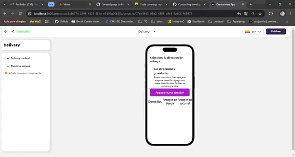295x157 pixels.
Task: Go back using the arrow next to v1
Action: coord(6,32)
